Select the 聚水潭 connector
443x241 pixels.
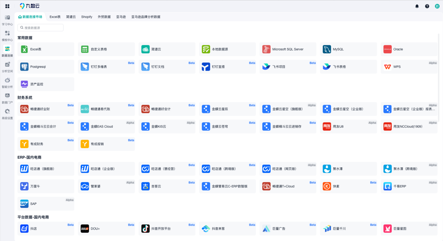pos(348,169)
